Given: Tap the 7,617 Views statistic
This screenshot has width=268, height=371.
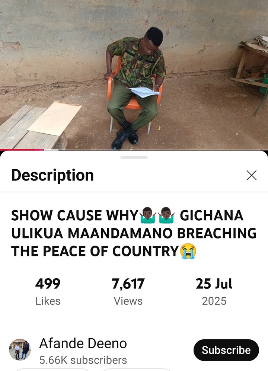Looking at the screenshot, I should (x=128, y=292).
